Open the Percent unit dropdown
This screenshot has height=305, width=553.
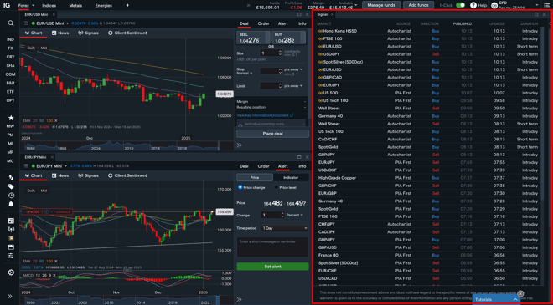[x=295, y=215]
